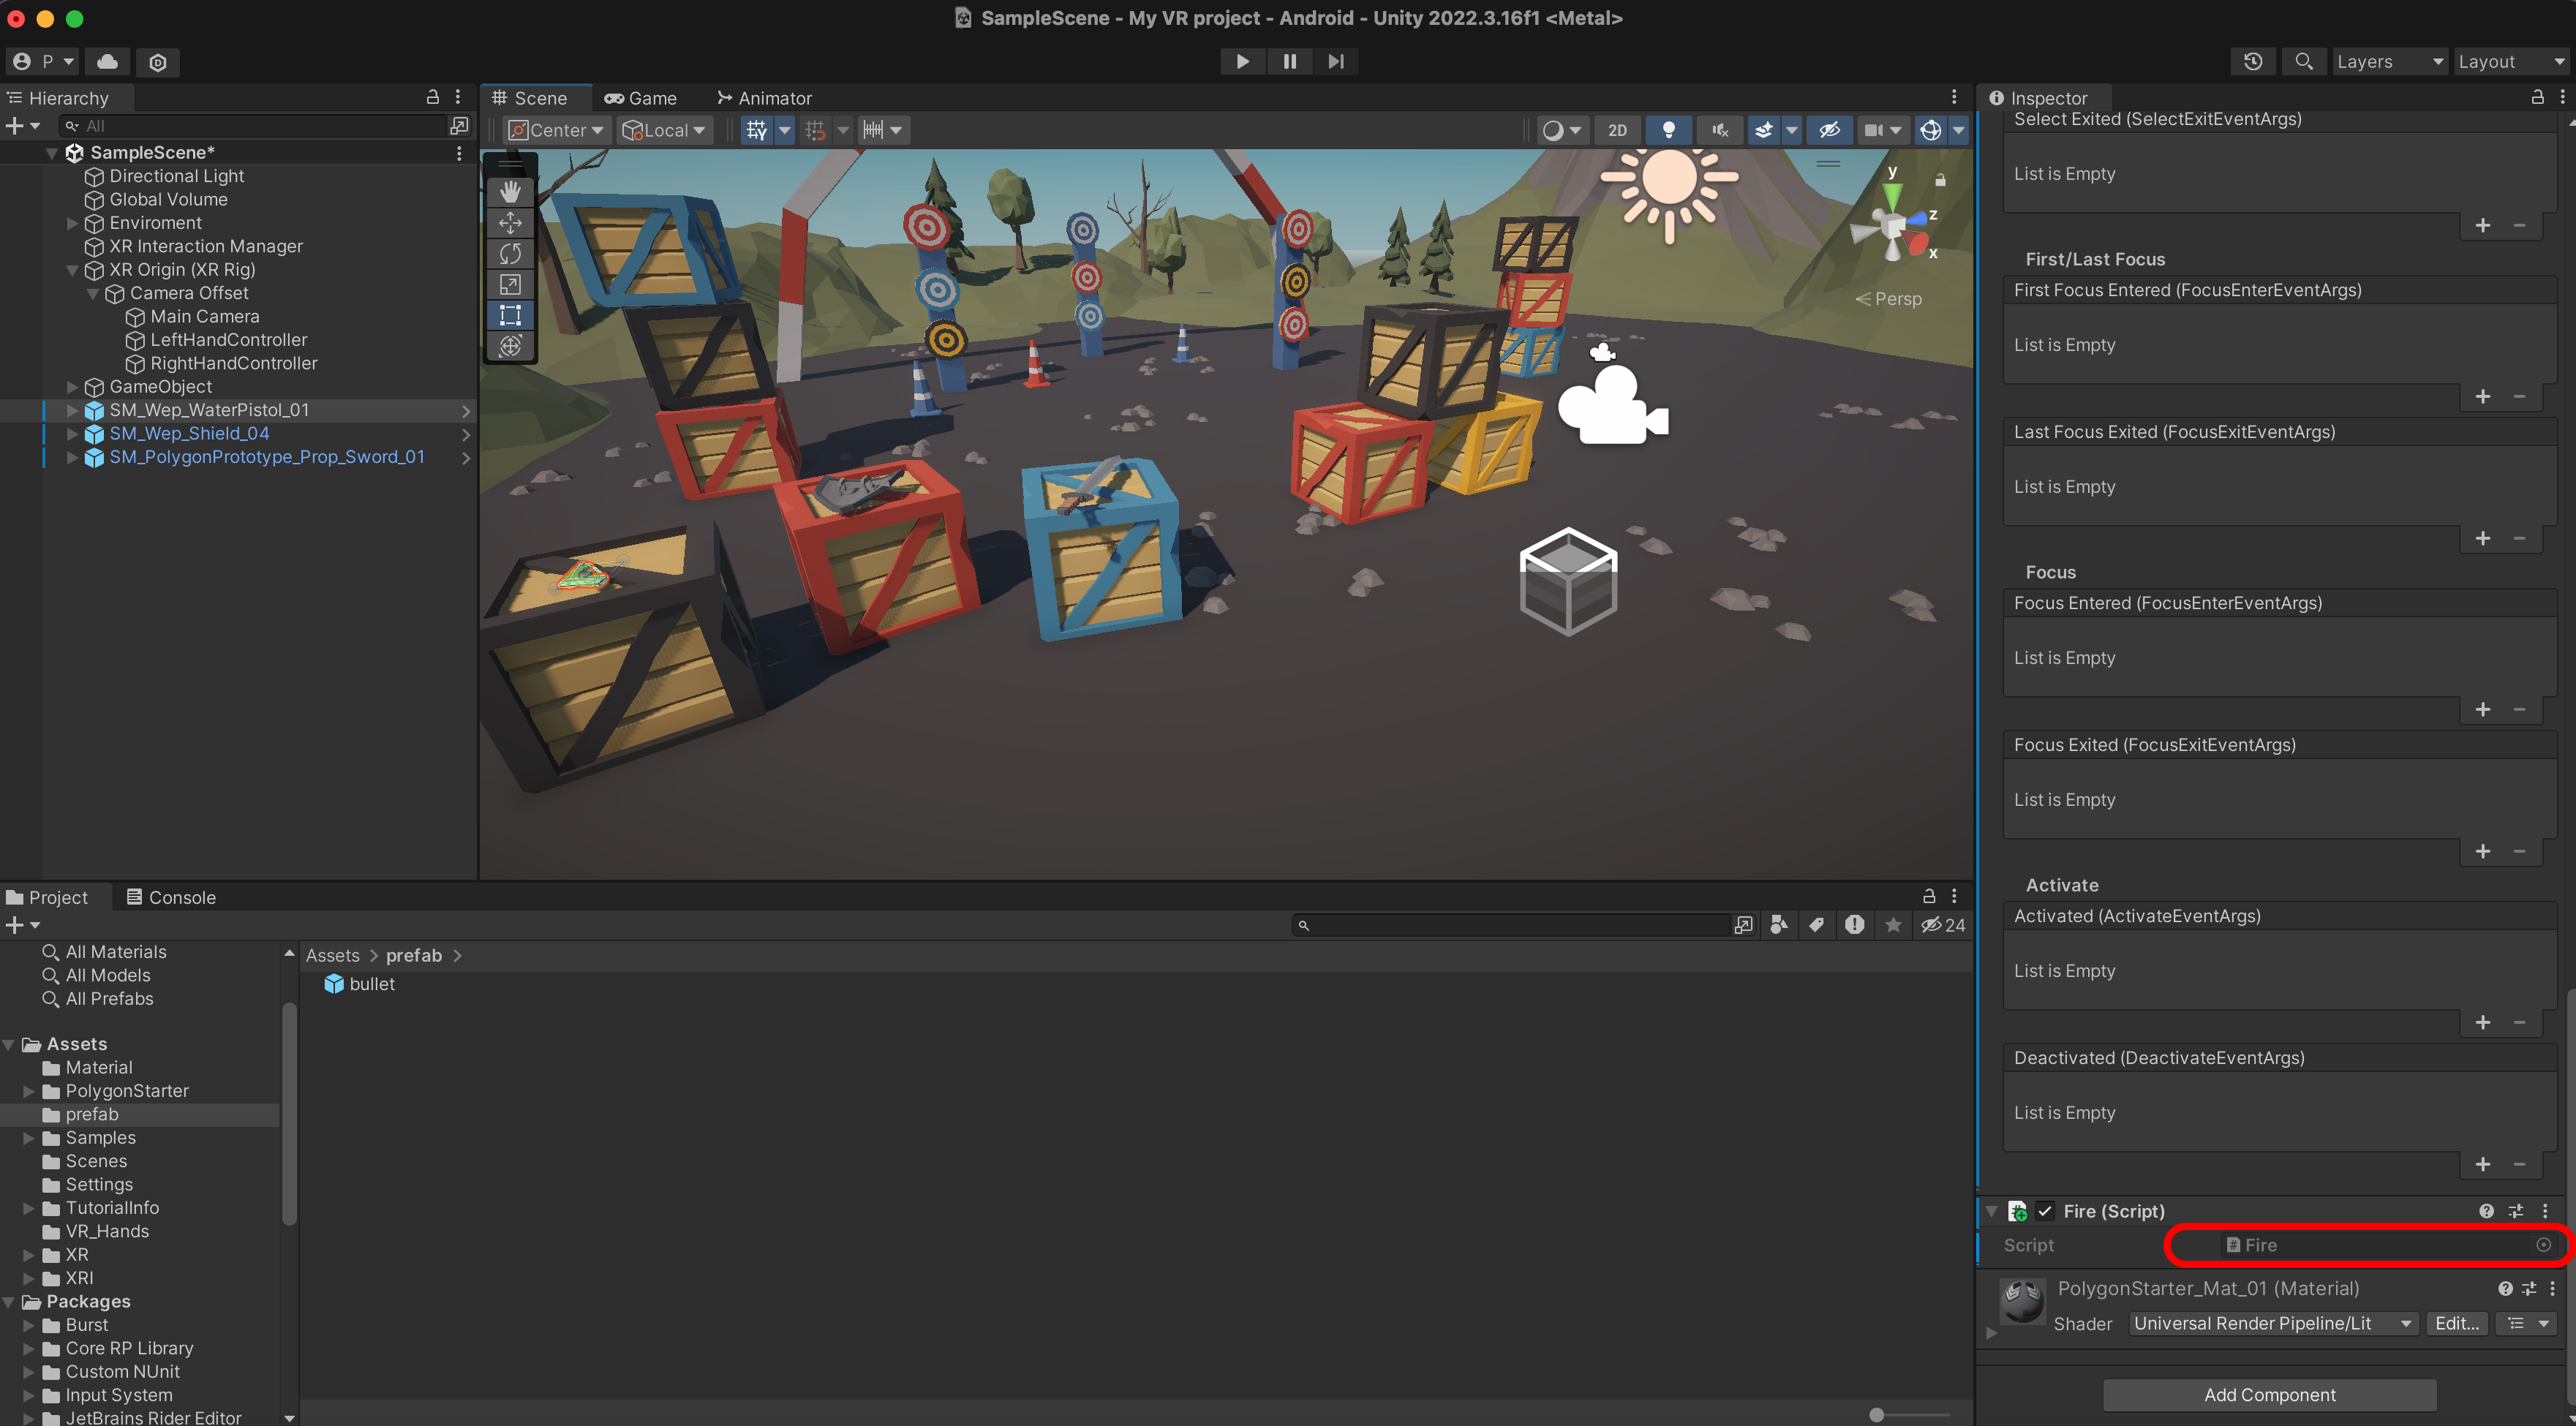
Task: Toggle scene lighting lightbulb button
Action: 1668,130
